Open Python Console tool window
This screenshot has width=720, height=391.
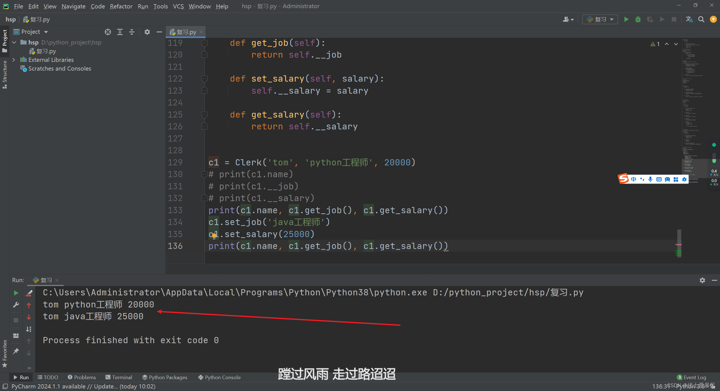[x=219, y=377]
